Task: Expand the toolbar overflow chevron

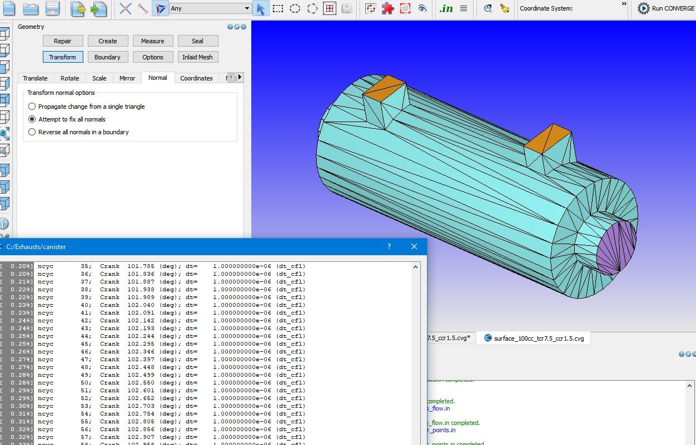Action: point(624,4)
